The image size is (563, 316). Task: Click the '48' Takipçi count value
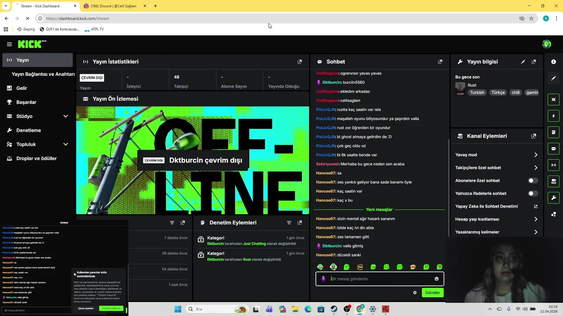pyautogui.click(x=177, y=77)
